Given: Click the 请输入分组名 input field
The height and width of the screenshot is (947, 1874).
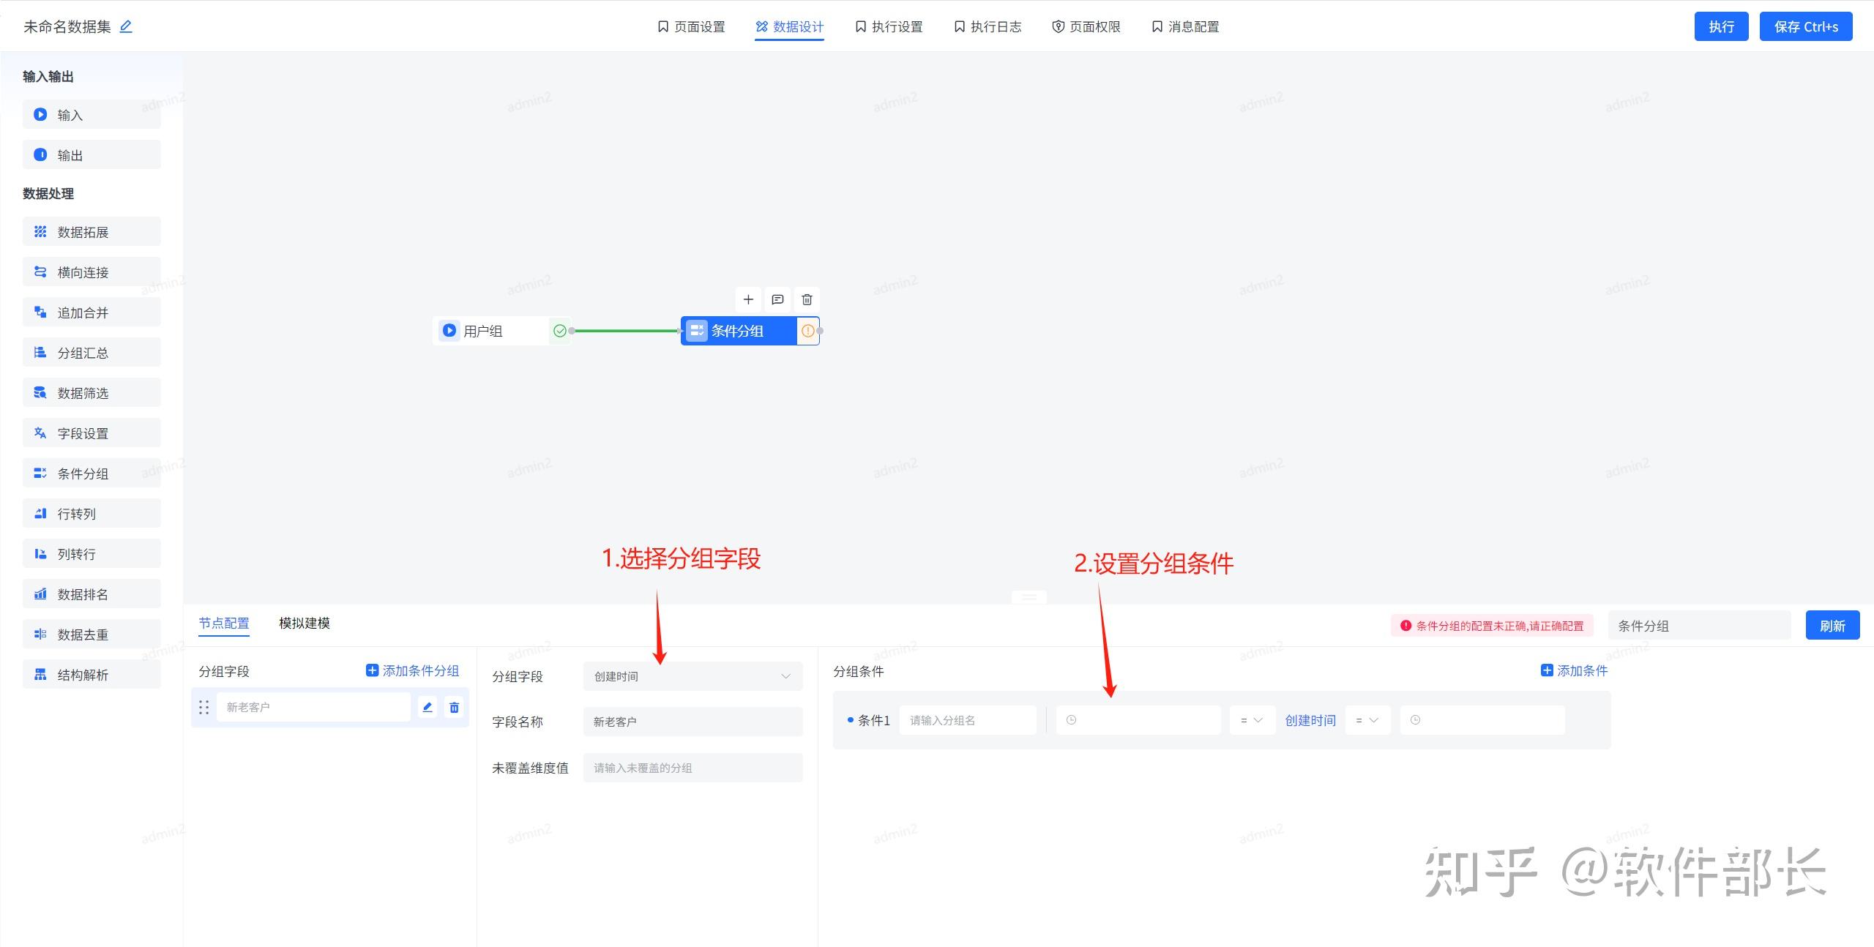Looking at the screenshot, I should [967, 720].
